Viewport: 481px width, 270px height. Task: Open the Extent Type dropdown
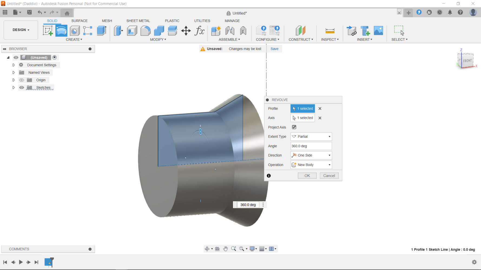tap(311, 137)
